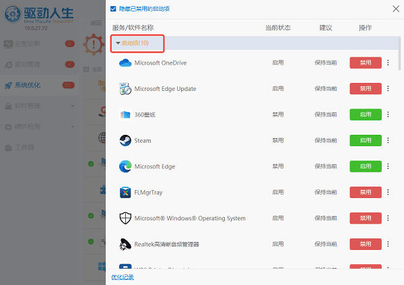Click the Windows Operating System shield icon
This screenshot has height=285, width=404.
coord(125,218)
